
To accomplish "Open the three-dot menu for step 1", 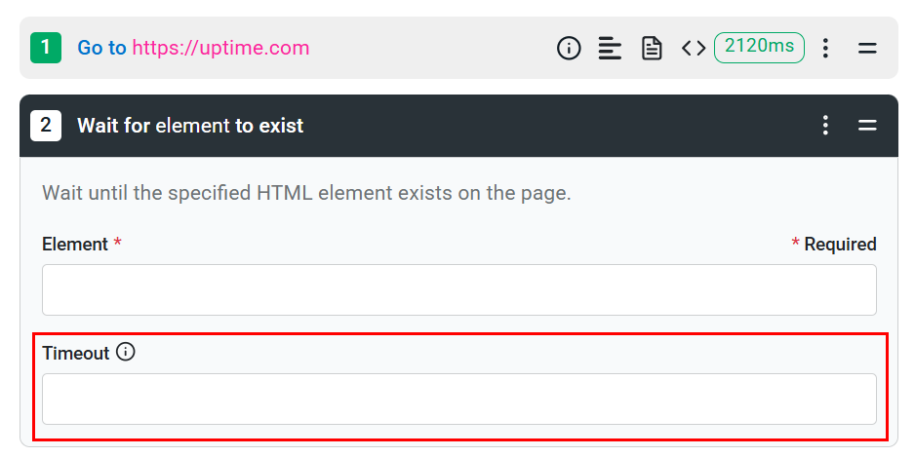I will 826,48.
